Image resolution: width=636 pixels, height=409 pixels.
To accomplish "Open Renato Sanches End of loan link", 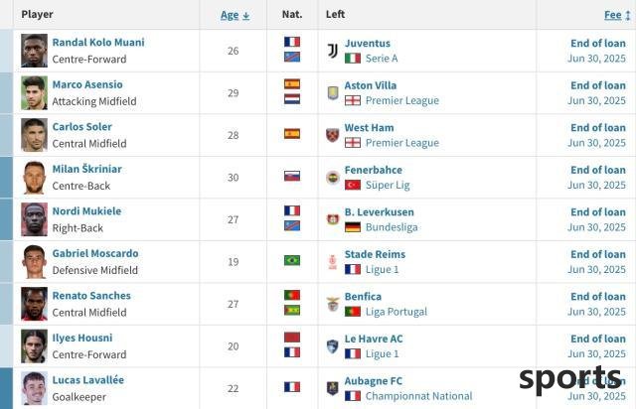I will tap(598, 296).
